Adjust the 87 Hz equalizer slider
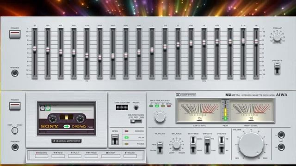 (x=61, y=52)
